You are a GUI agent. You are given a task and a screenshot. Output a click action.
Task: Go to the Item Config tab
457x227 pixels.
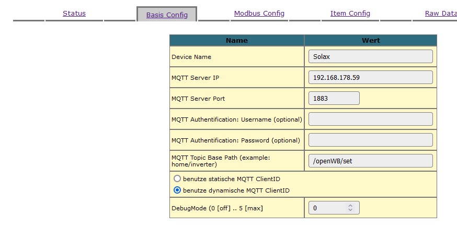coord(350,14)
